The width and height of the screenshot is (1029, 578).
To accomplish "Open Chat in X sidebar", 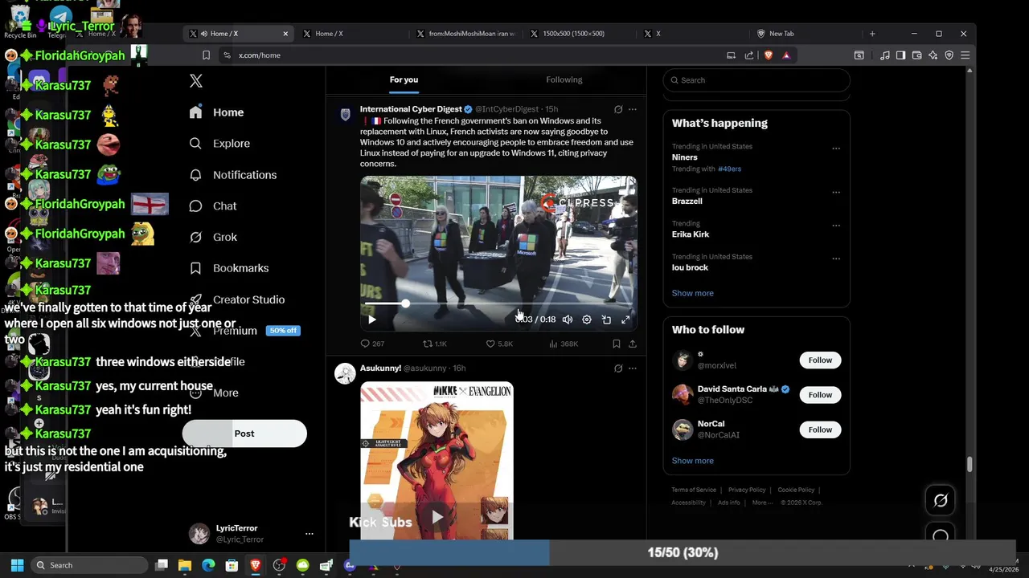I will click(213, 206).
